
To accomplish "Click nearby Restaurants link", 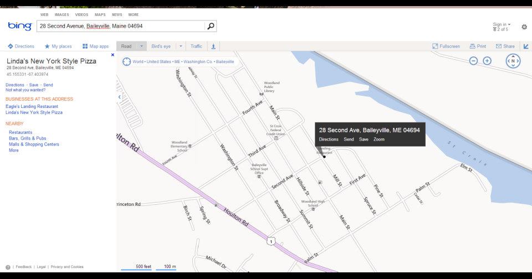I will 21,132.
